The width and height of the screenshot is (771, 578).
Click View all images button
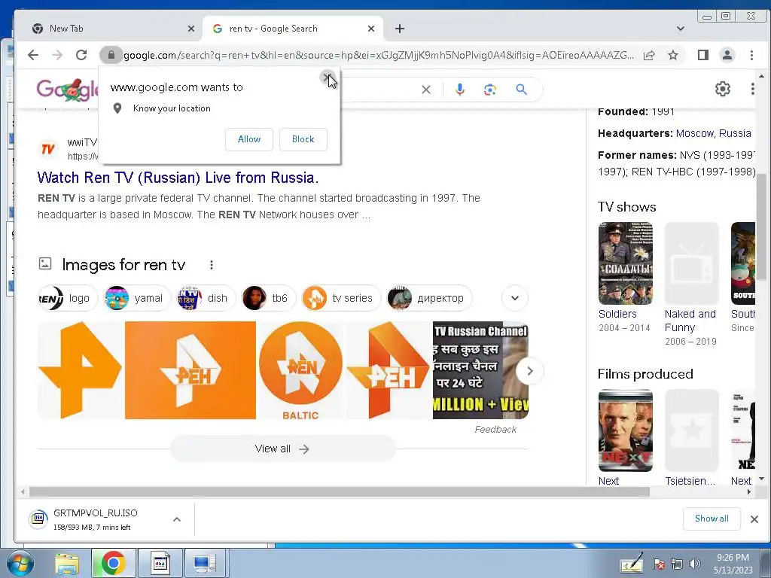[282, 449]
